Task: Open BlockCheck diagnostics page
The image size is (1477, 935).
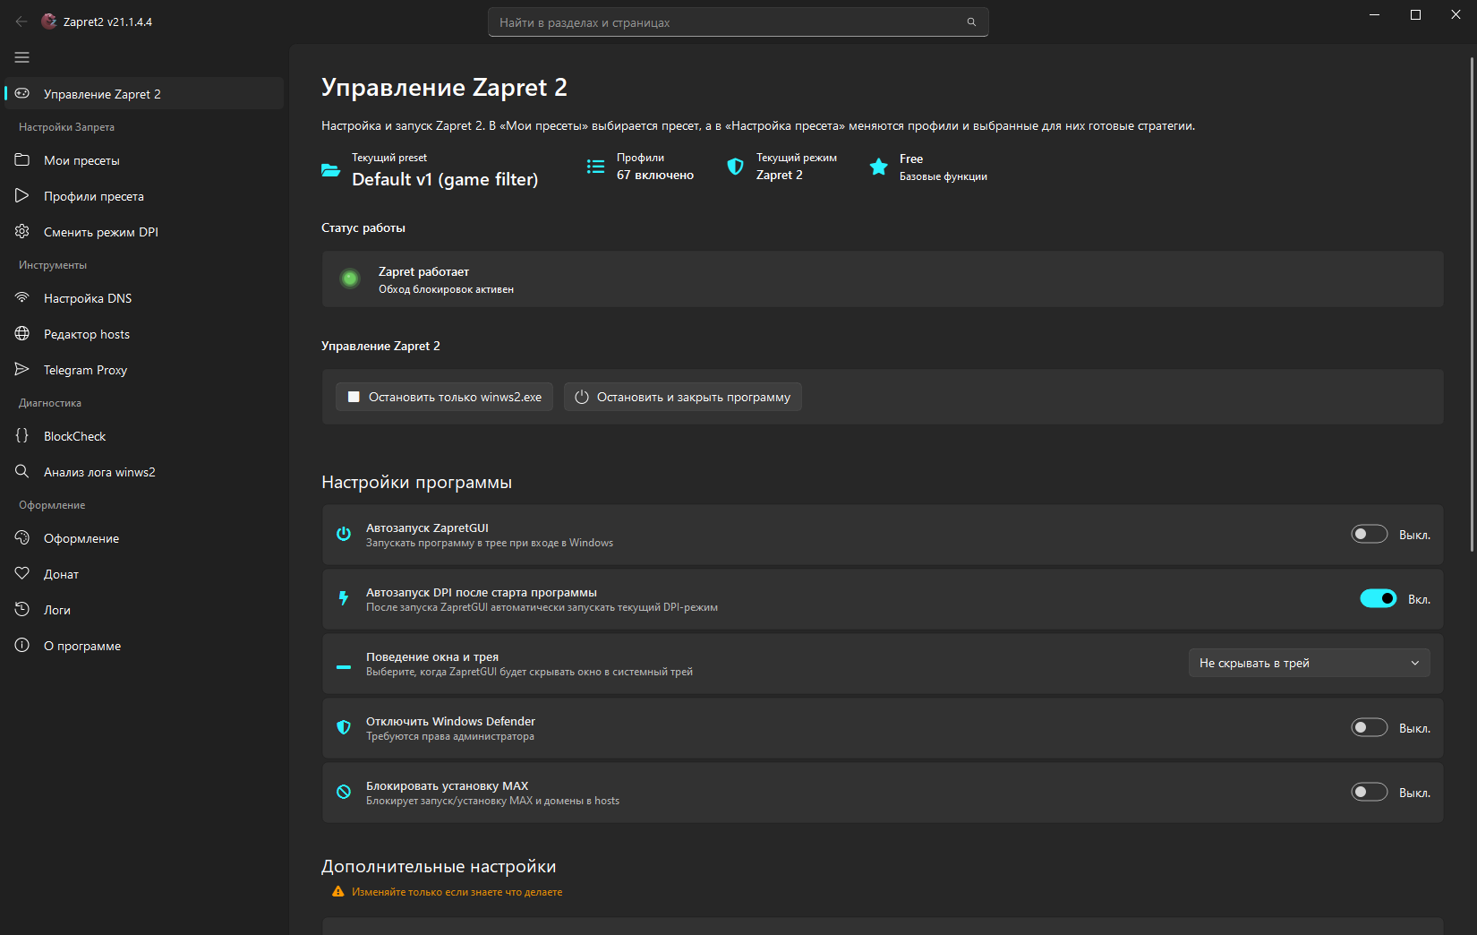Action: [144, 436]
